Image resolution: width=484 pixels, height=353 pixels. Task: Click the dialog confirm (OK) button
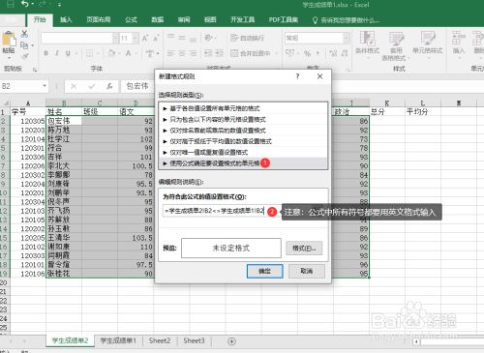[265, 271]
